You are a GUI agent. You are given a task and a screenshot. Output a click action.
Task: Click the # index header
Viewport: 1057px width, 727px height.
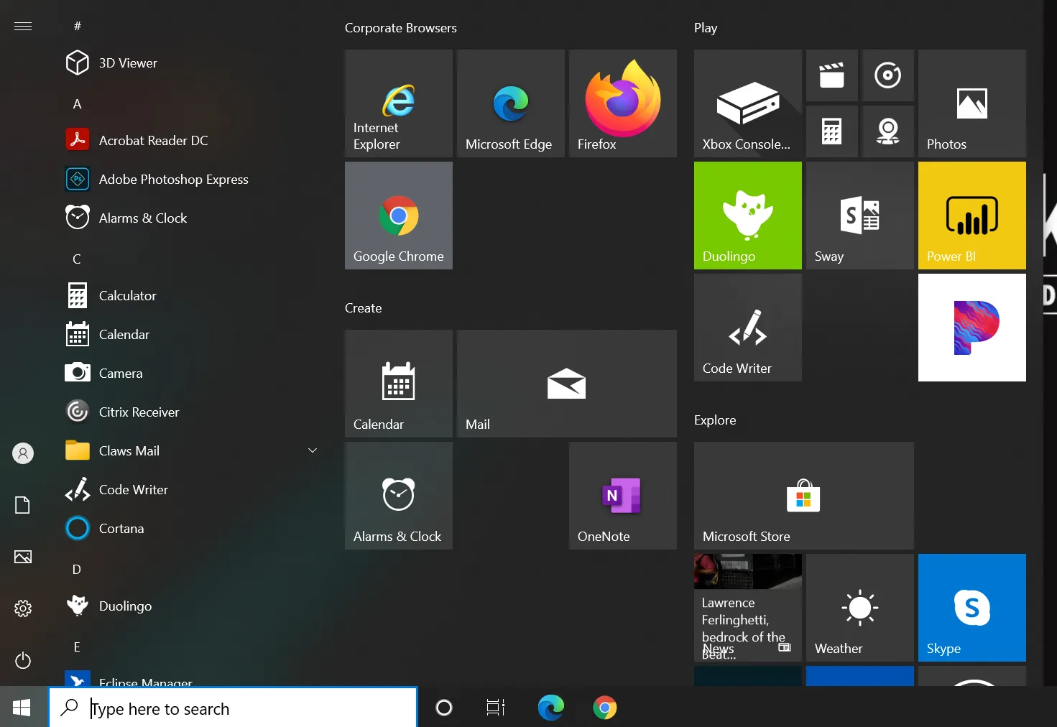coord(78,27)
